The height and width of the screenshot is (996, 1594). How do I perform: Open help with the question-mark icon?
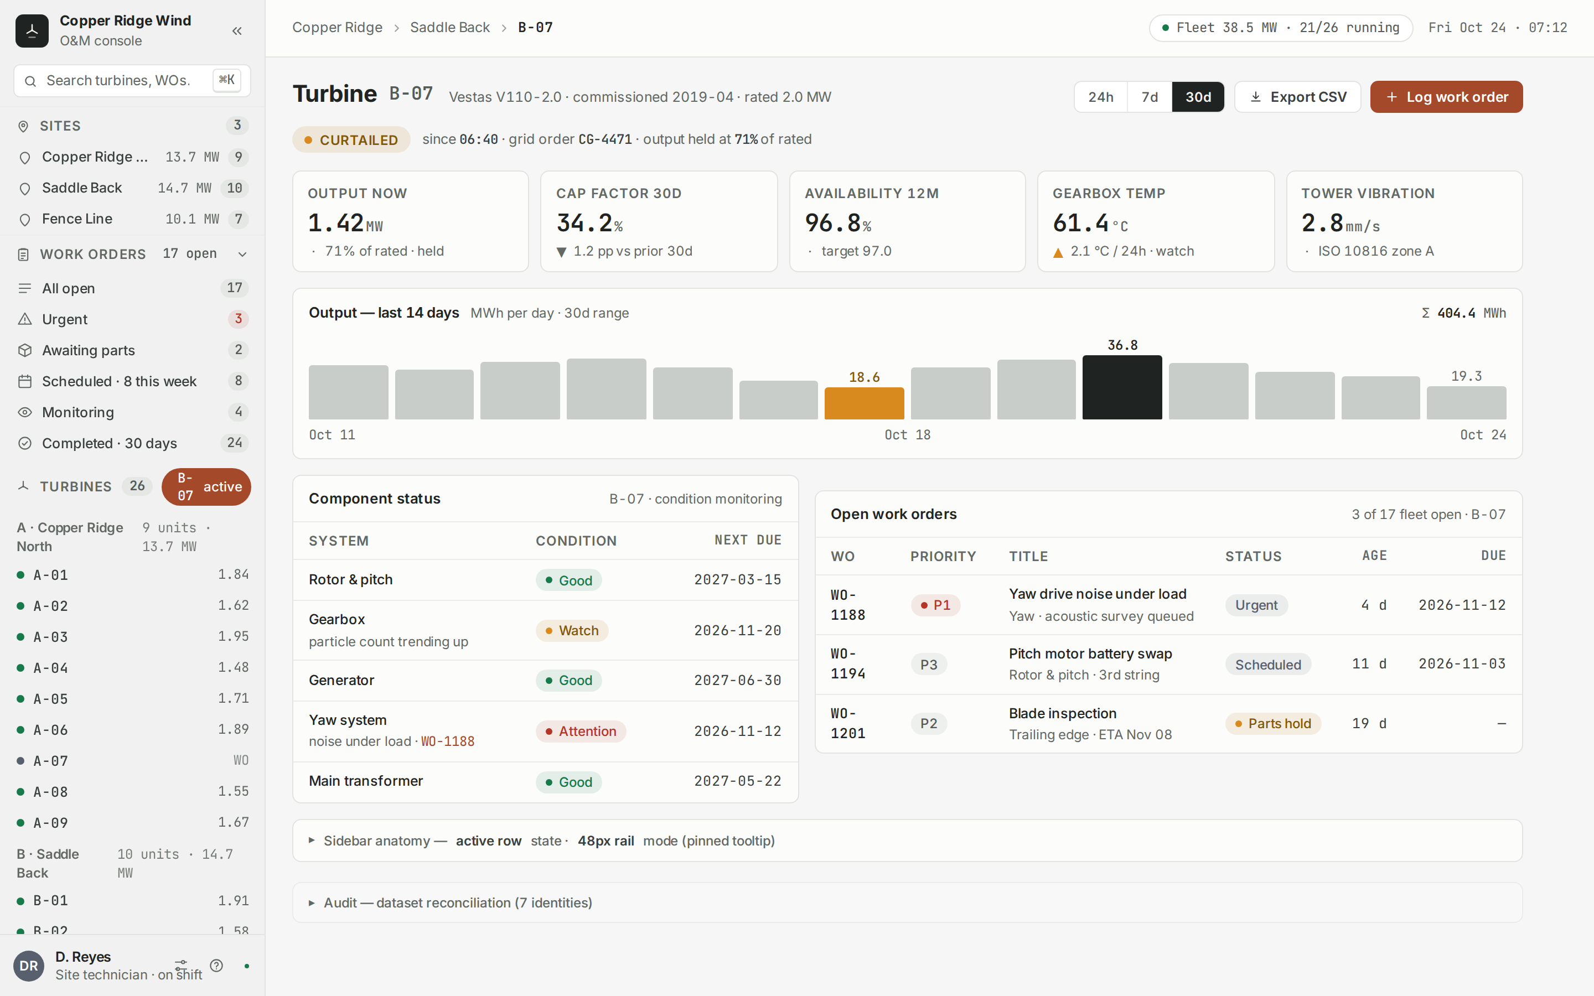click(x=217, y=966)
